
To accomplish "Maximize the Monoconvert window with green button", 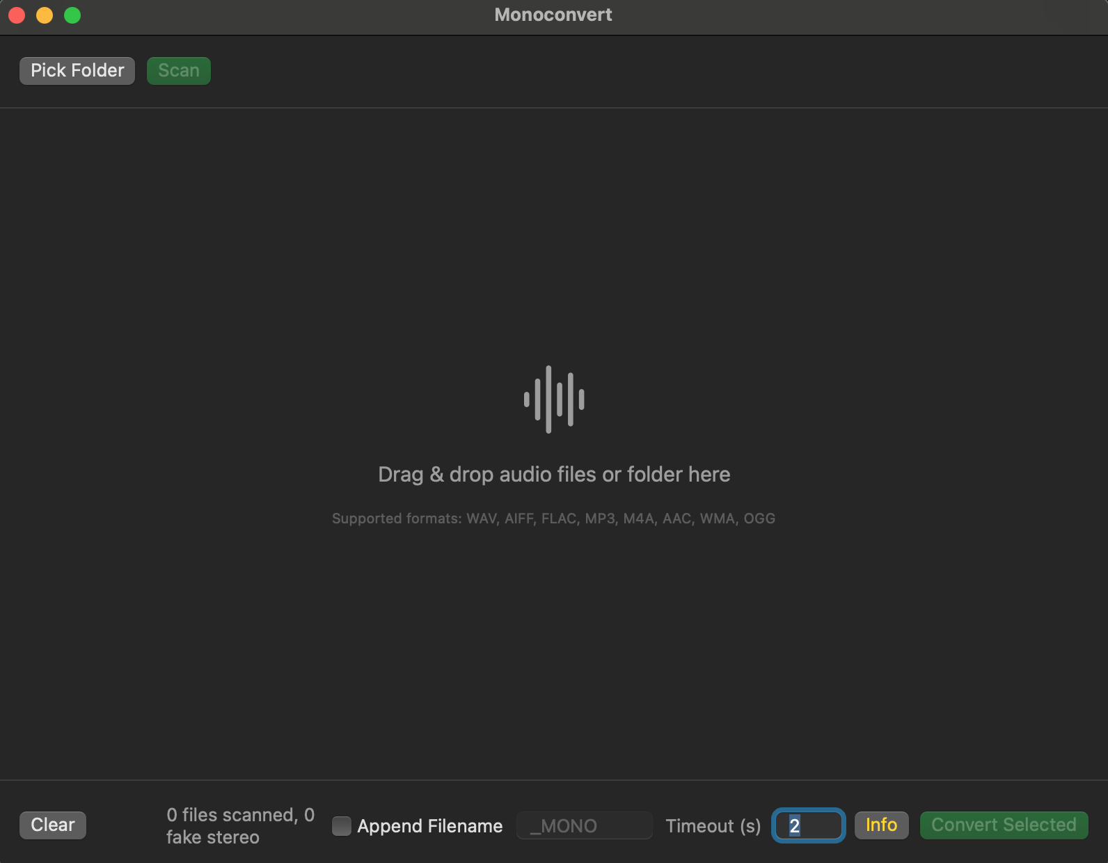I will [x=72, y=15].
